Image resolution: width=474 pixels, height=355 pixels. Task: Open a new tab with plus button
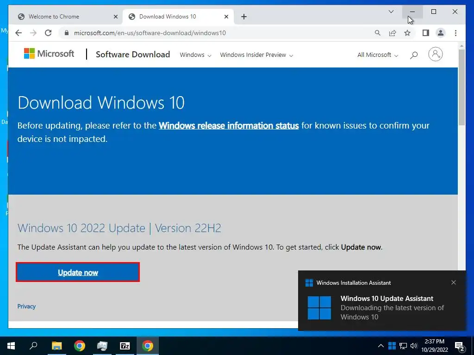point(244,17)
